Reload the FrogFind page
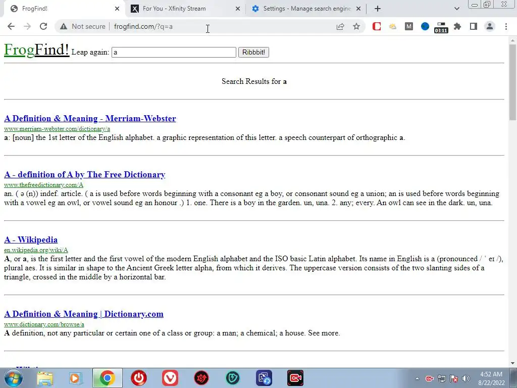The width and height of the screenshot is (517, 388). [x=43, y=26]
